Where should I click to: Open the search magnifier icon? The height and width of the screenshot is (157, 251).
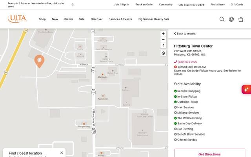pyautogui.click(x=222, y=19)
